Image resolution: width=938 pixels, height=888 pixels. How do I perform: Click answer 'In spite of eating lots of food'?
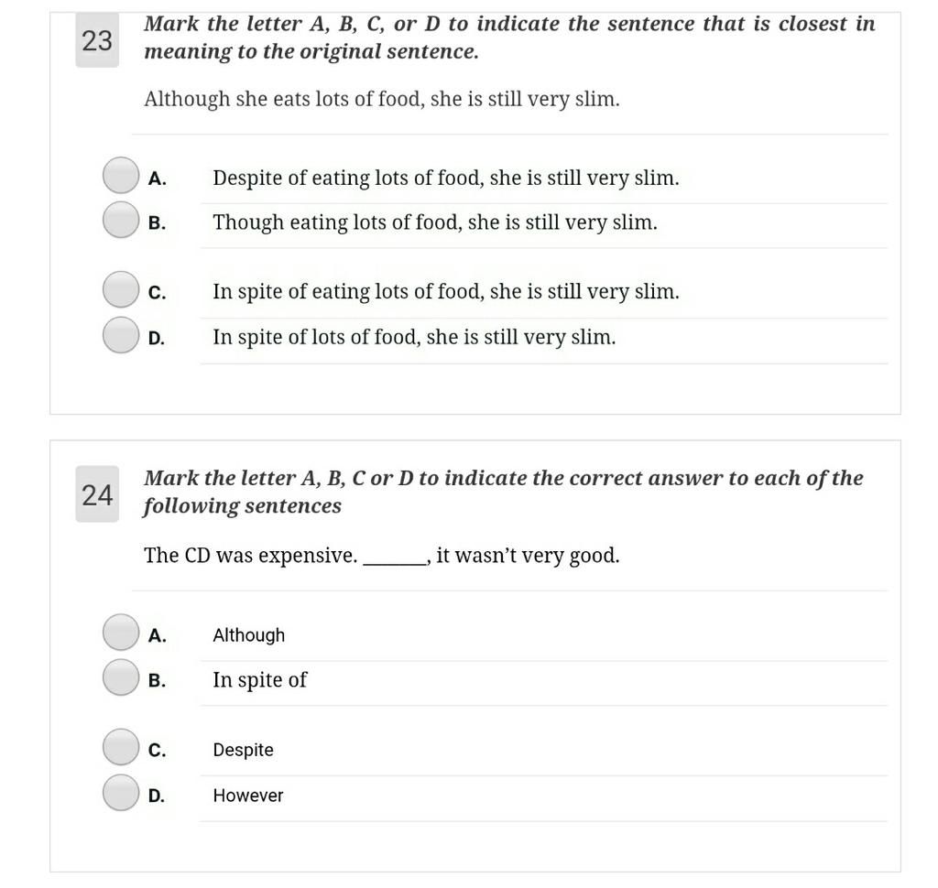coord(446,292)
